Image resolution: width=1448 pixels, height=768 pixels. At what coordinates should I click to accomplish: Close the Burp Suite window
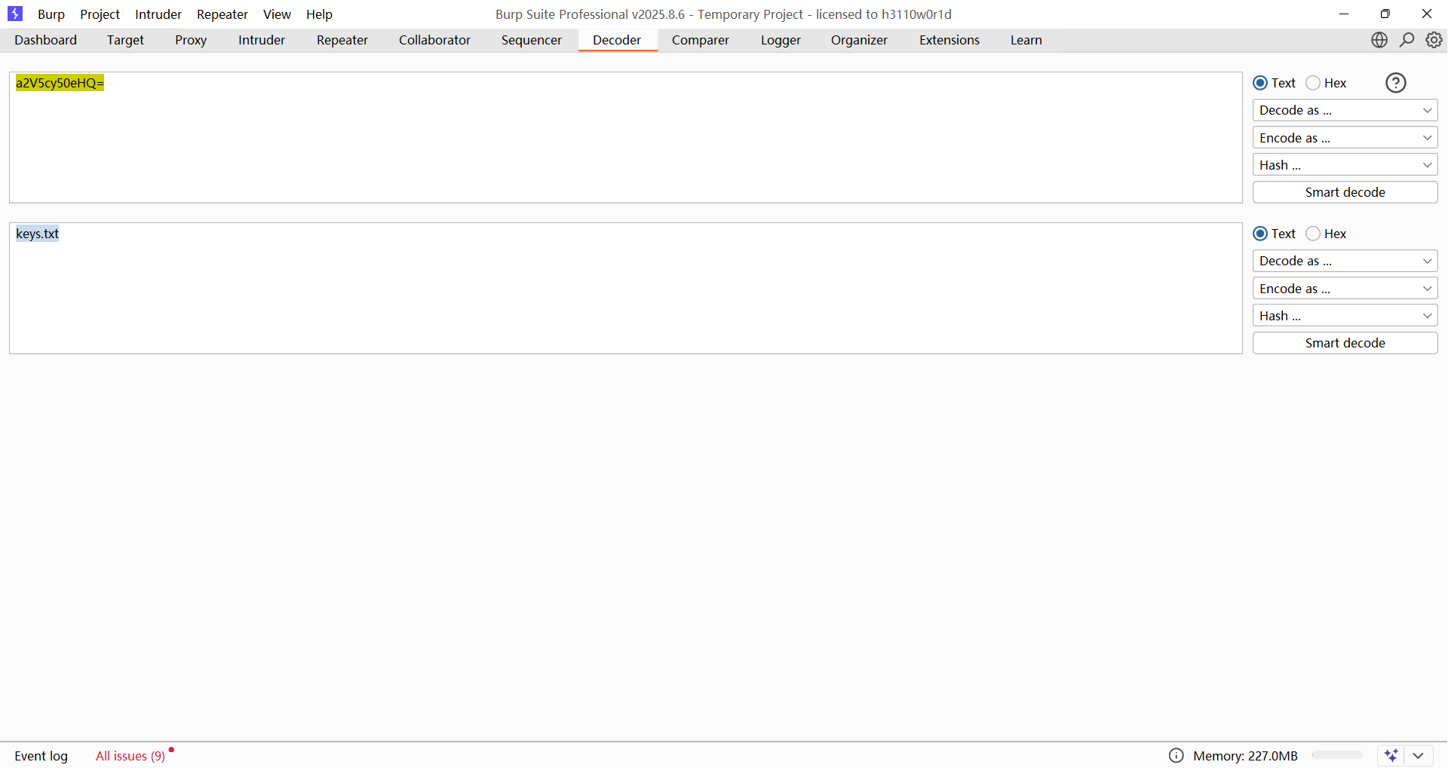click(x=1427, y=14)
